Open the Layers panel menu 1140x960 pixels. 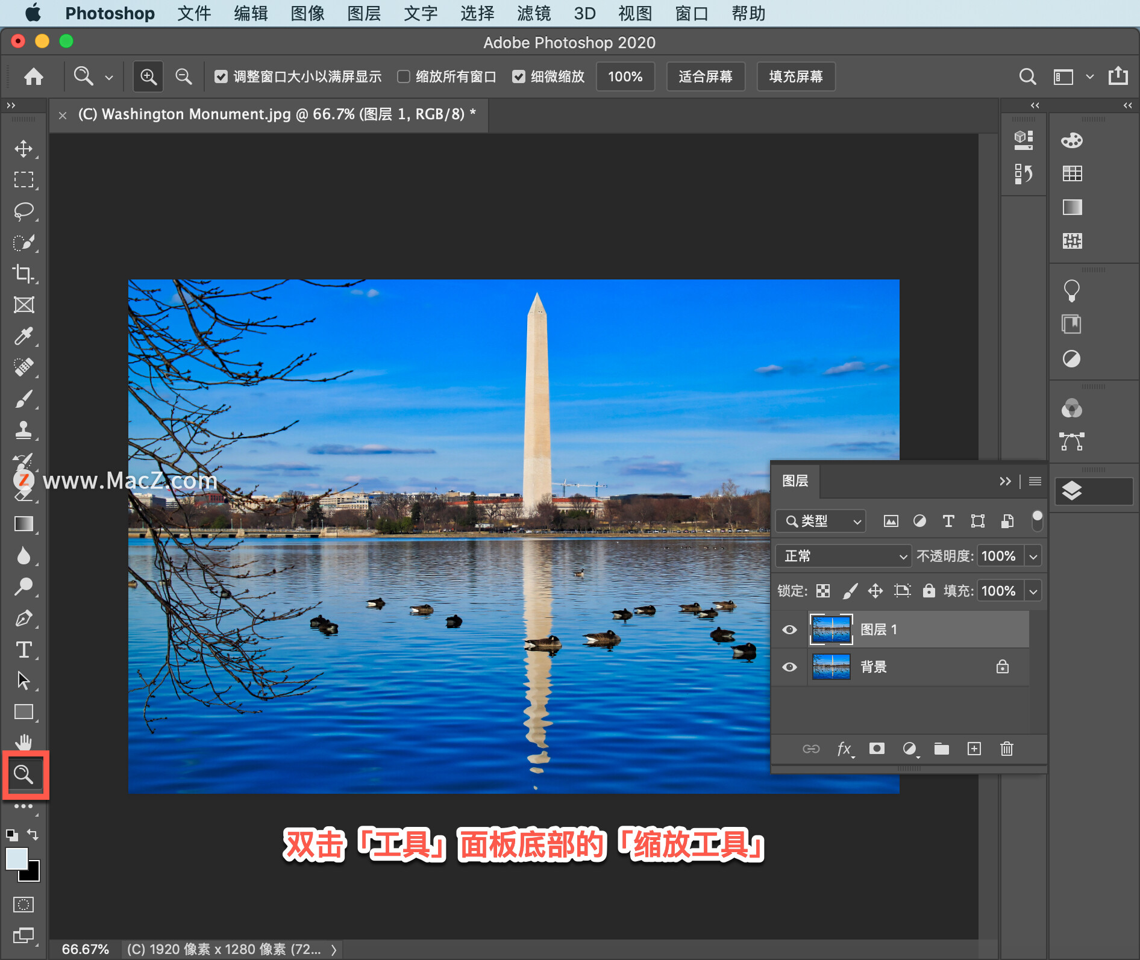(1035, 481)
